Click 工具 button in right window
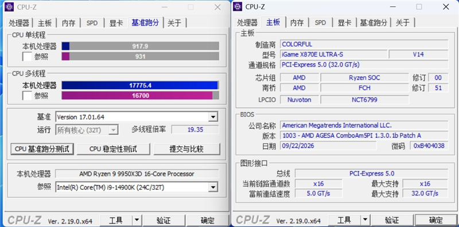Image resolution: width=459 pixels, height=227 pixels. click(x=344, y=220)
